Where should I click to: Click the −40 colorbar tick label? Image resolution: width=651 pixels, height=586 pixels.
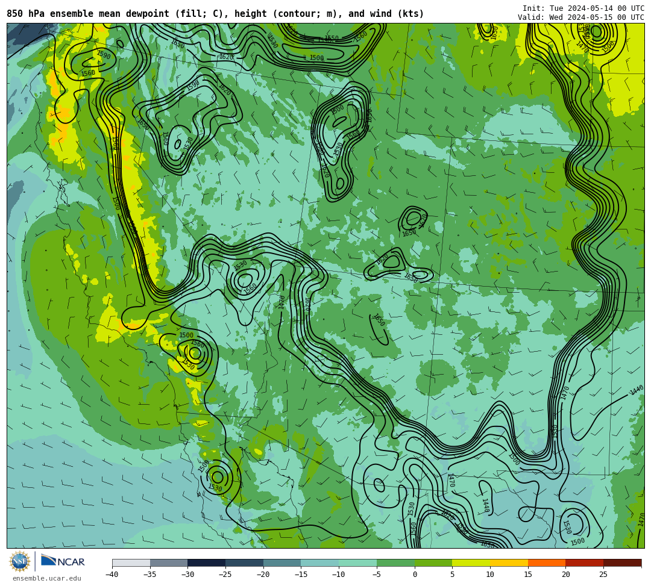pyautogui.click(x=112, y=575)
